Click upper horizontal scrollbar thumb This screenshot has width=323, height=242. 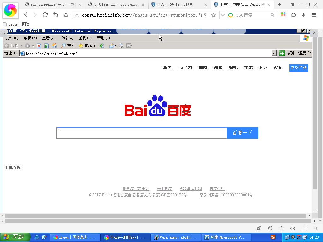pyautogui.click(x=156, y=216)
